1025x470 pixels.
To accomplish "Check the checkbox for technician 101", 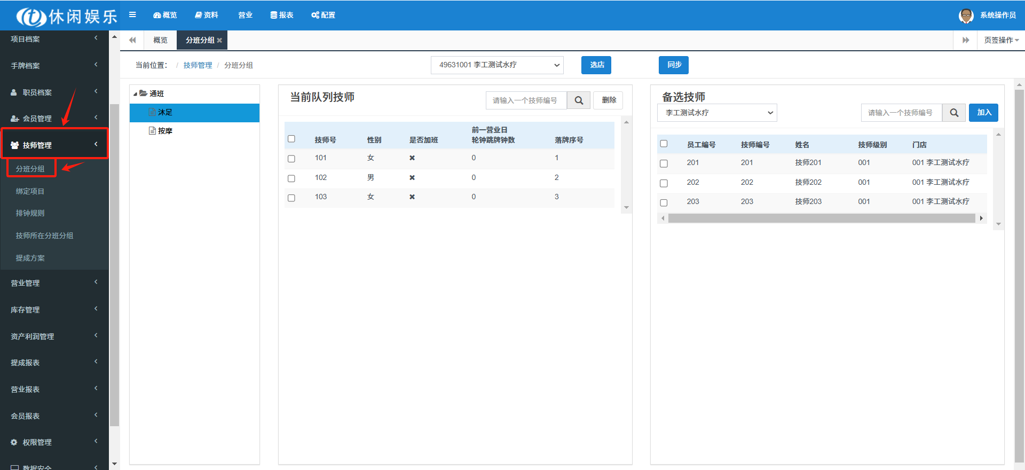I will [291, 159].
